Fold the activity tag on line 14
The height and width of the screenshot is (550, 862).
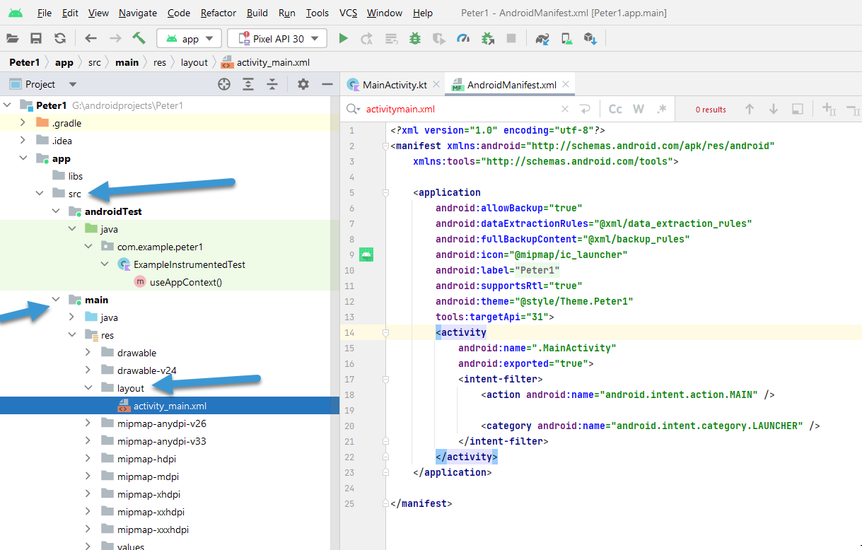click(386, 332)
